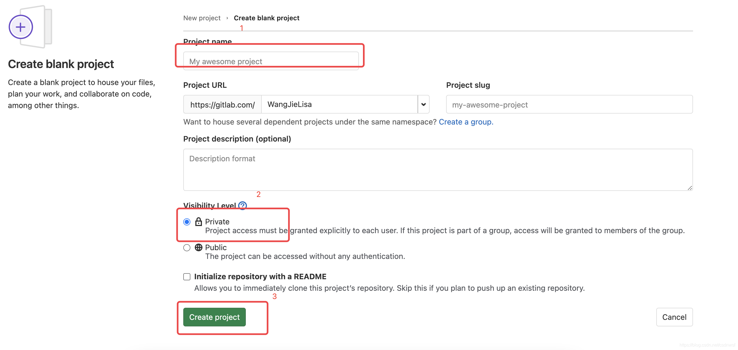This screenshot has width=738, height=350.
Task: Click the Private lock icon
Action: [198, 222]
